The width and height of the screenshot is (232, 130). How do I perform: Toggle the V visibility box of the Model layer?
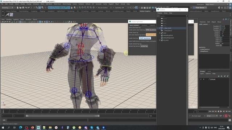point(201,79)
